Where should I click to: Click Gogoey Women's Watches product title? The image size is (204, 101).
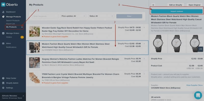click(80, 61)
